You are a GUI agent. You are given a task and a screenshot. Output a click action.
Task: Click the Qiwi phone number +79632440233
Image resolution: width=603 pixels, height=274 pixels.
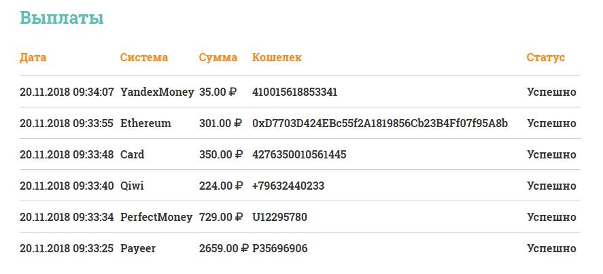click(x=288, y=186)
